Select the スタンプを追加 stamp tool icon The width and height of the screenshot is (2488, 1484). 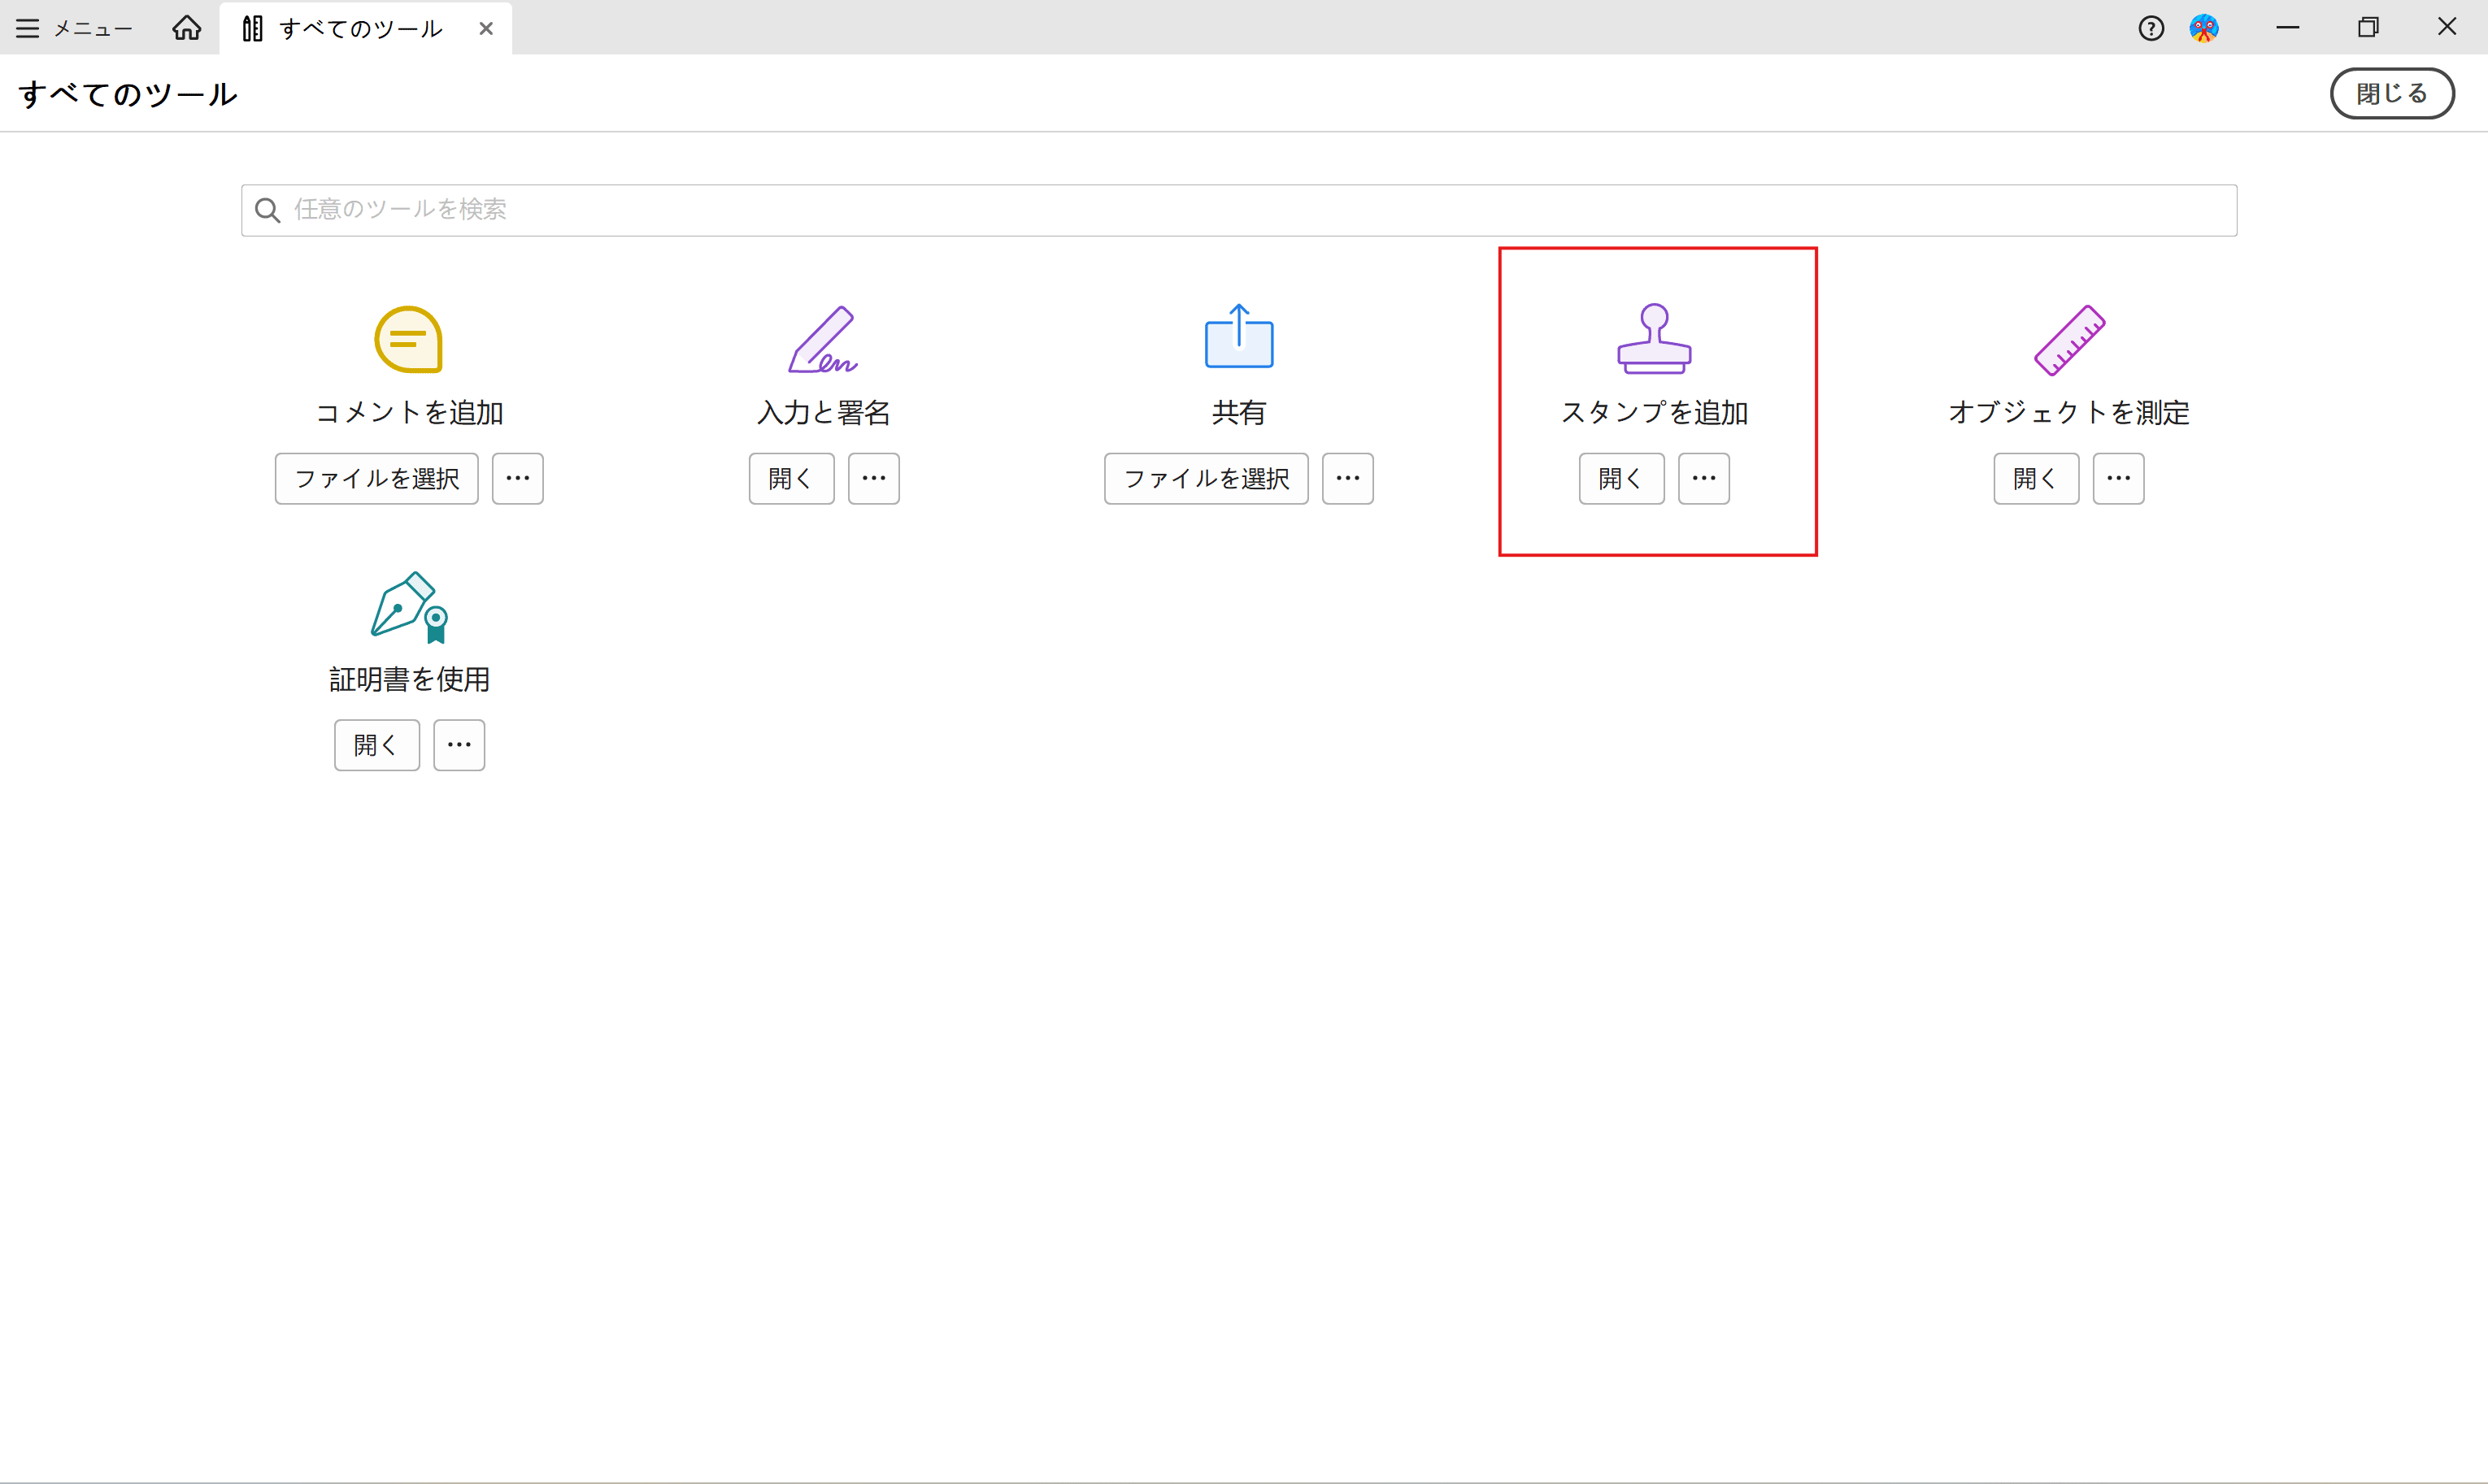tap(1654, 339)
